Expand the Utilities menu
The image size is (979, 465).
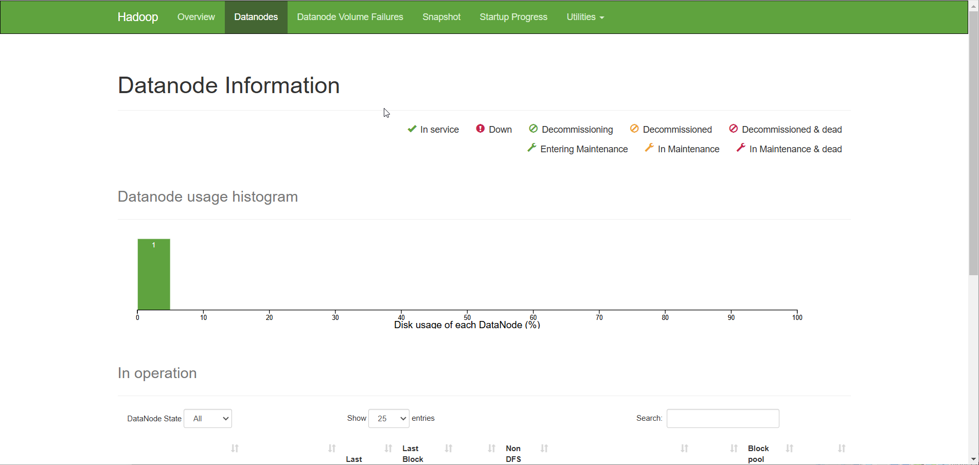click(585, 17)
